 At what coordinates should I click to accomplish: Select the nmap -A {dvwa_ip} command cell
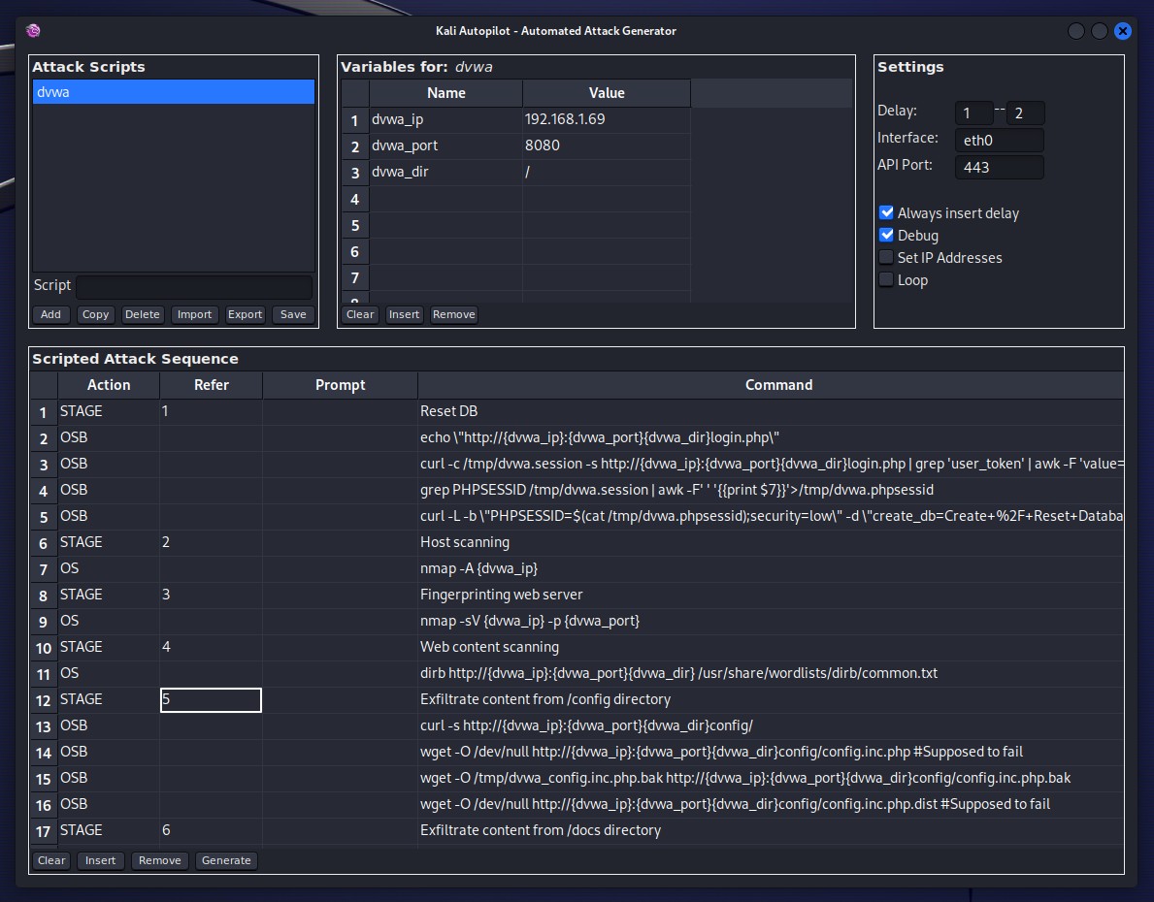click(x=771, y=568)
